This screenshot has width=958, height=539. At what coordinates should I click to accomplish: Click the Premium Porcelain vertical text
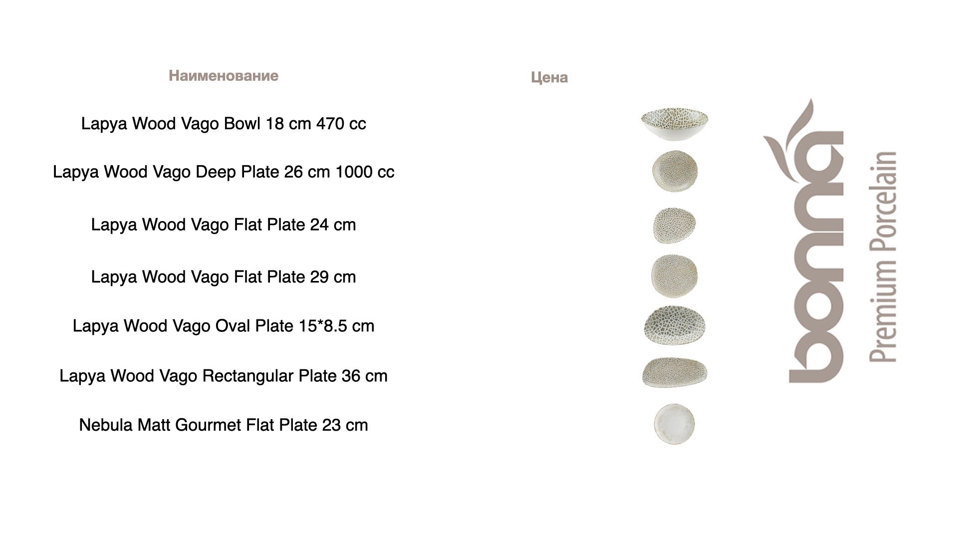(883, 257)
